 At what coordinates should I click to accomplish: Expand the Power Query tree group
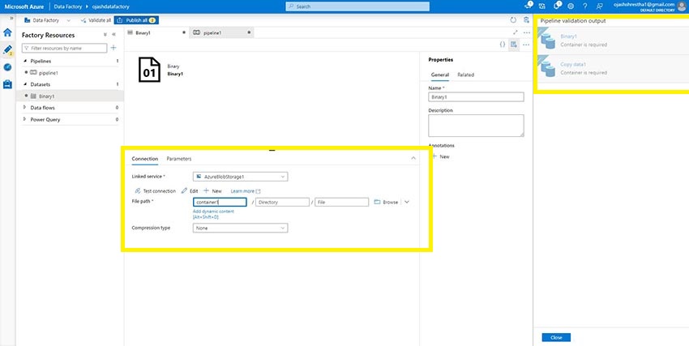coord(24,119)
